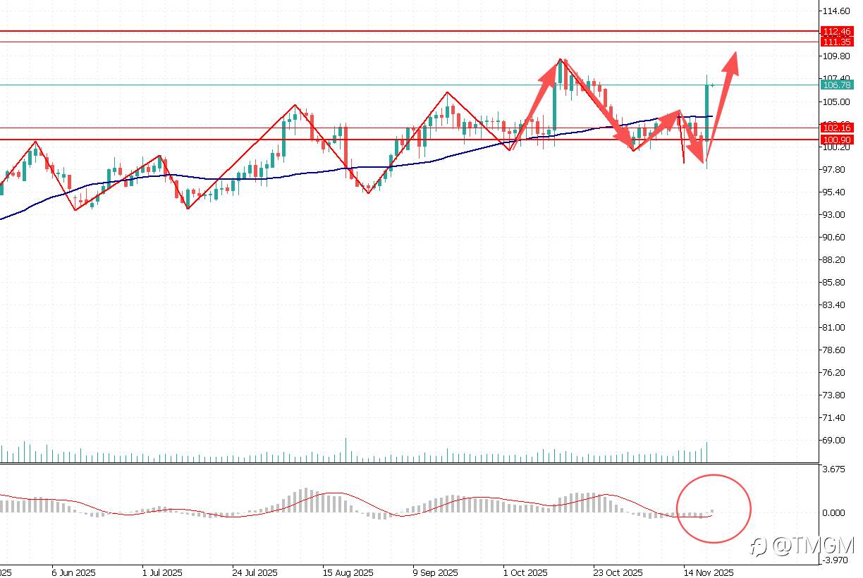
Task: Select the red 102.16 price level tag
Action: click(838, 128)
